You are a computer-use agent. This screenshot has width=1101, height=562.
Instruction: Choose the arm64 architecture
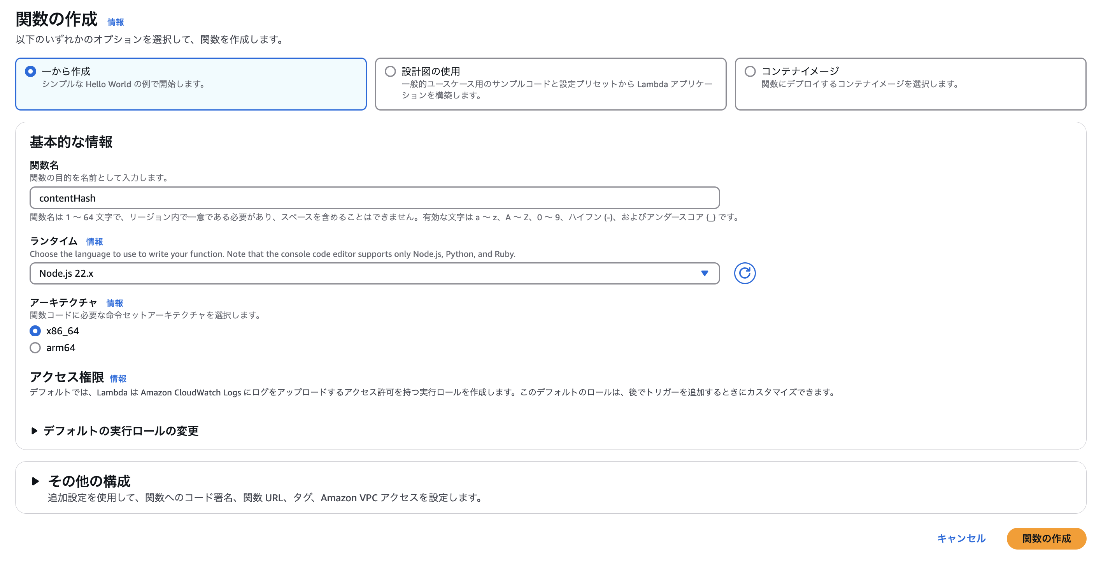[x=35, y=347]
